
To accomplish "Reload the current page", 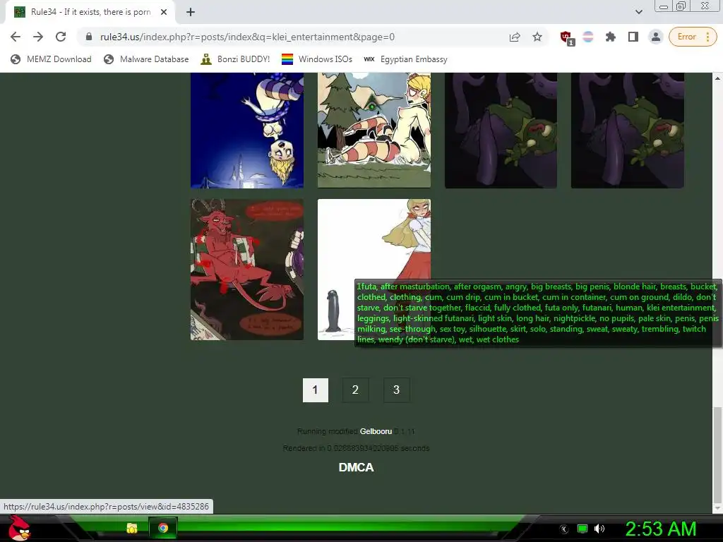I will (61, 37).
